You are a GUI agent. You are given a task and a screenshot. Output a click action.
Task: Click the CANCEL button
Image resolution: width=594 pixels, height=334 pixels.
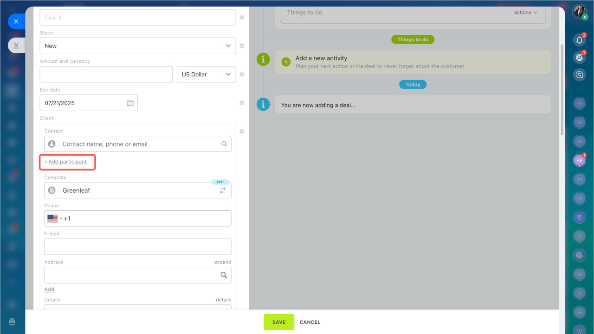(310, 322)
